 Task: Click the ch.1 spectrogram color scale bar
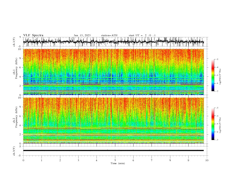[x=213, y=75]
